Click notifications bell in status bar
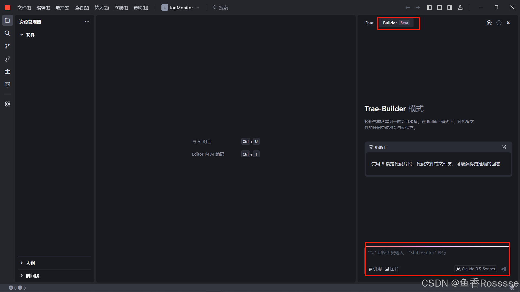 512,288
